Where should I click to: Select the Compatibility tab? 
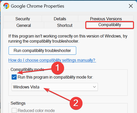(109, 25)
